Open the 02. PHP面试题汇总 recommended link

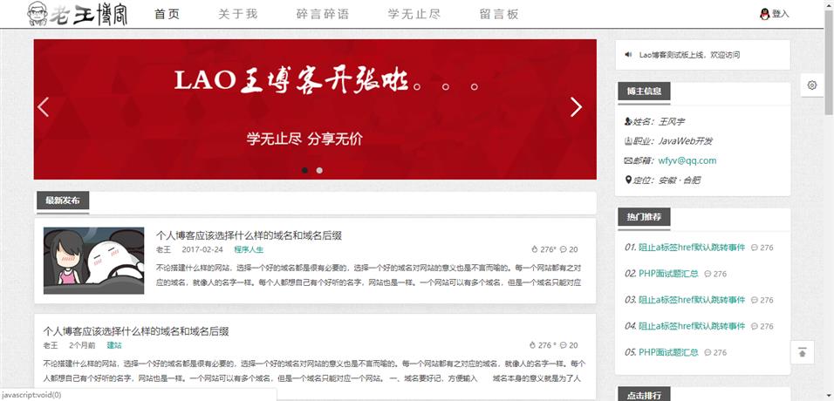(x=668, y=274)
